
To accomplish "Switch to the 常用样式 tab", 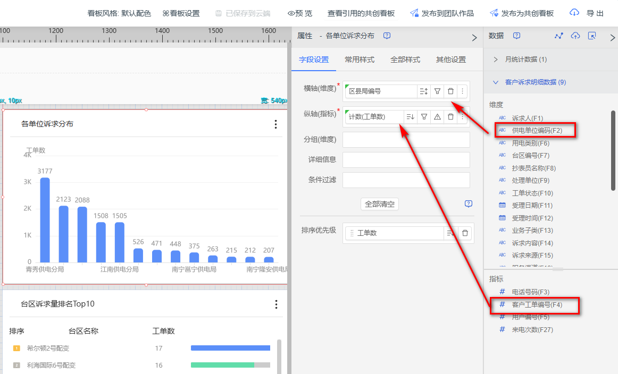I will [x=360, y=59].
